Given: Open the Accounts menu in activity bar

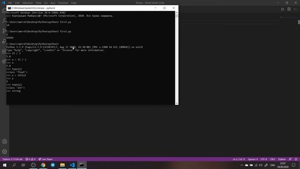Looking at the screenshot, I should point(5,141).
